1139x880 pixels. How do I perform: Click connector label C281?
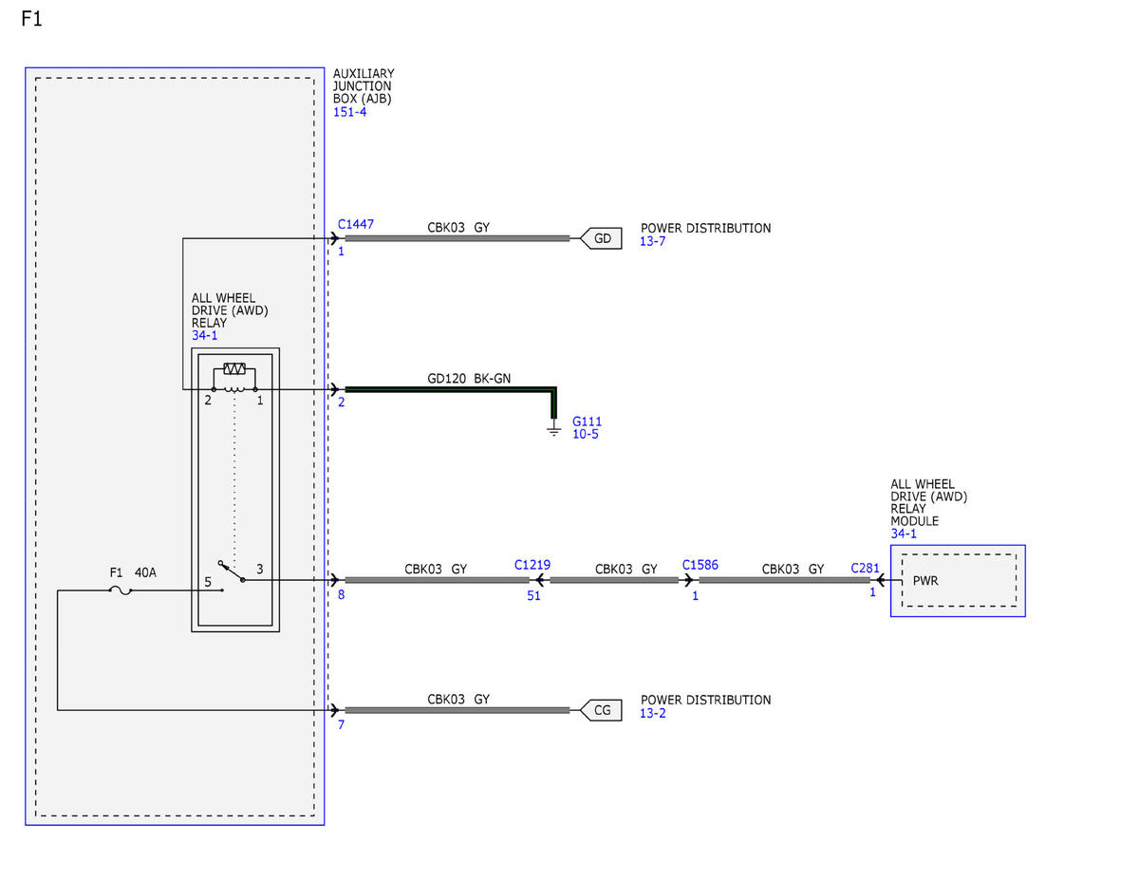coord(865,568)
